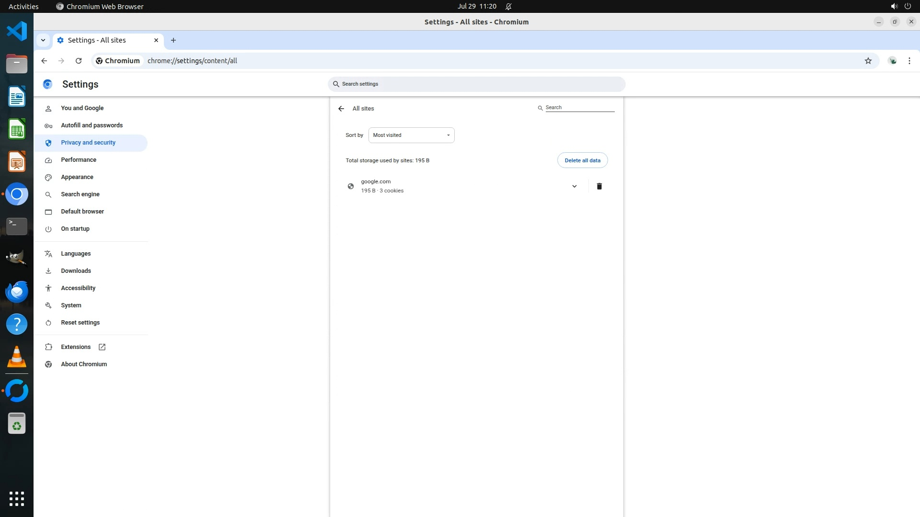
Task: Expand the google.com site entry
Action: [x=574, y=186]
